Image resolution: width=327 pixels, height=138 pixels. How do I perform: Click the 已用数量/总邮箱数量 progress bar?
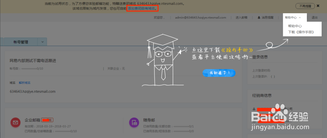tap(63, 131)
